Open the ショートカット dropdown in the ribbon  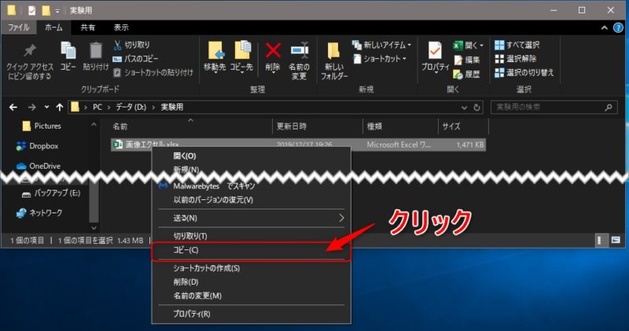pyautogui.click(x=380, y=59)
